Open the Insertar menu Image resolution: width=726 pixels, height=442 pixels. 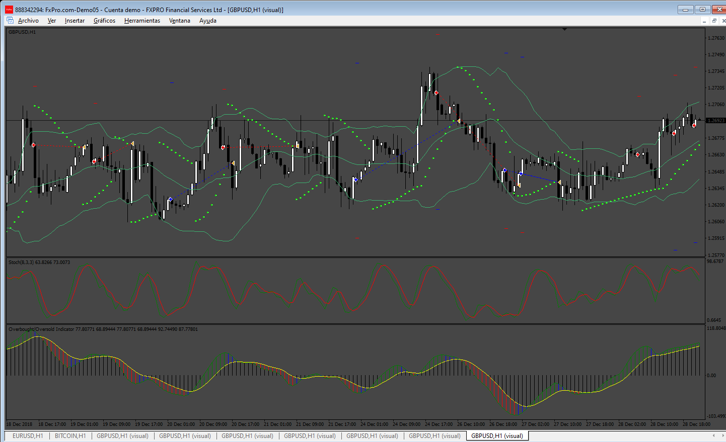(75, 21)
